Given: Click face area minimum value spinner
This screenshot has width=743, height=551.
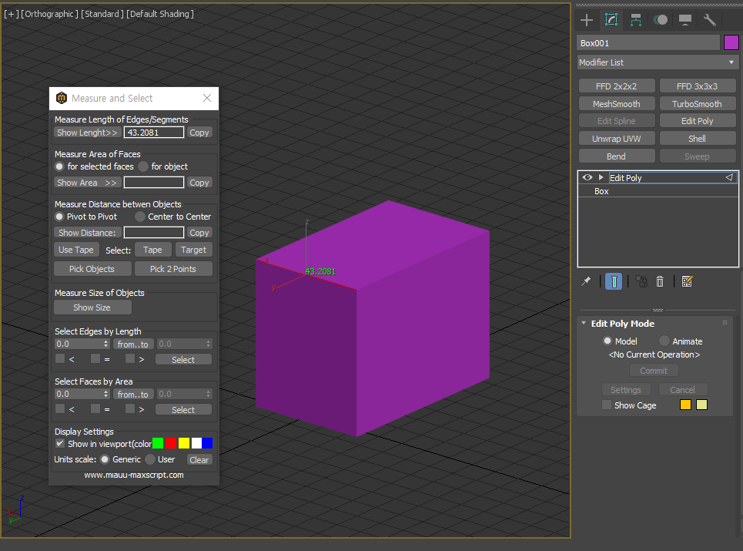Looking at the screenshot, I should coord(106,394).
